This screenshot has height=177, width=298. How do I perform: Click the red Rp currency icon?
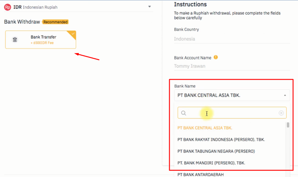[8, 7]
